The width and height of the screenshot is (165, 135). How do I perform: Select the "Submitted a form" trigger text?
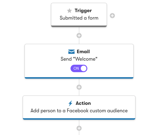point(79,18)
